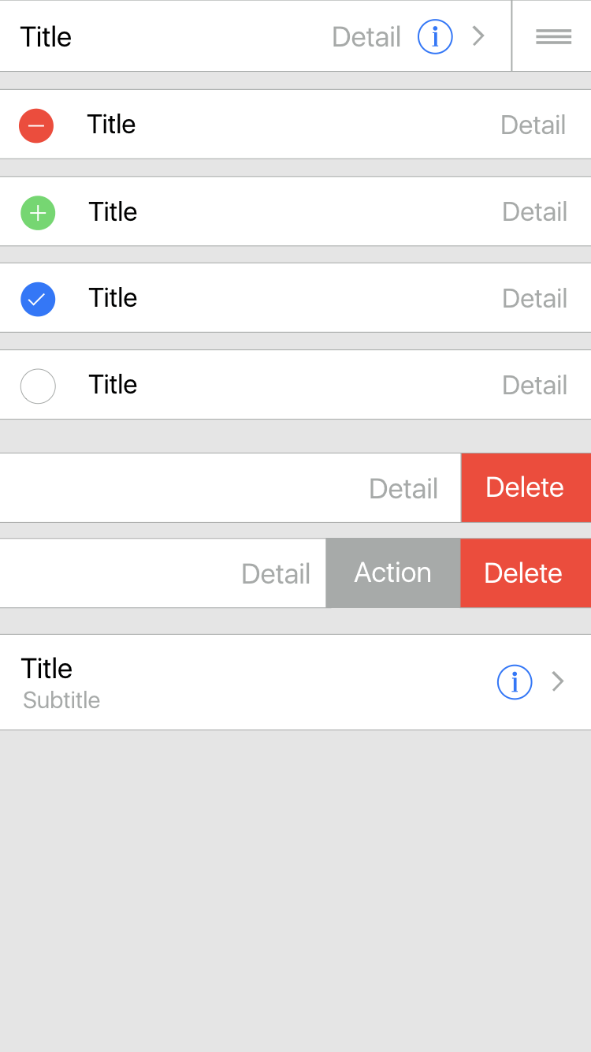Image resolution: width=591 pixels, height=1052 pixels.
Task: Tap Detail label in the top row
Action: pyautogui.click(x=366, y=37)
